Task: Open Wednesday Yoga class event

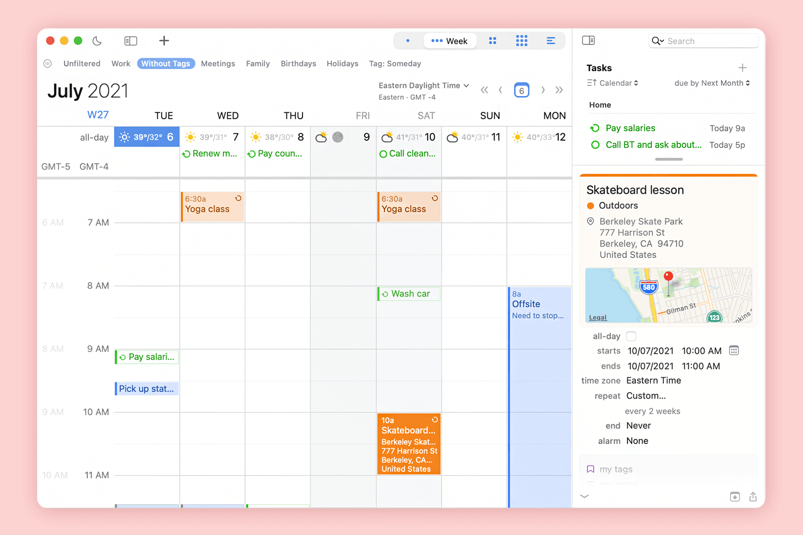Action: pos(213,207)
